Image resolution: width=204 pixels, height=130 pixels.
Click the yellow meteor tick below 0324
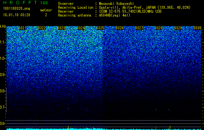(x=68, y=127)
